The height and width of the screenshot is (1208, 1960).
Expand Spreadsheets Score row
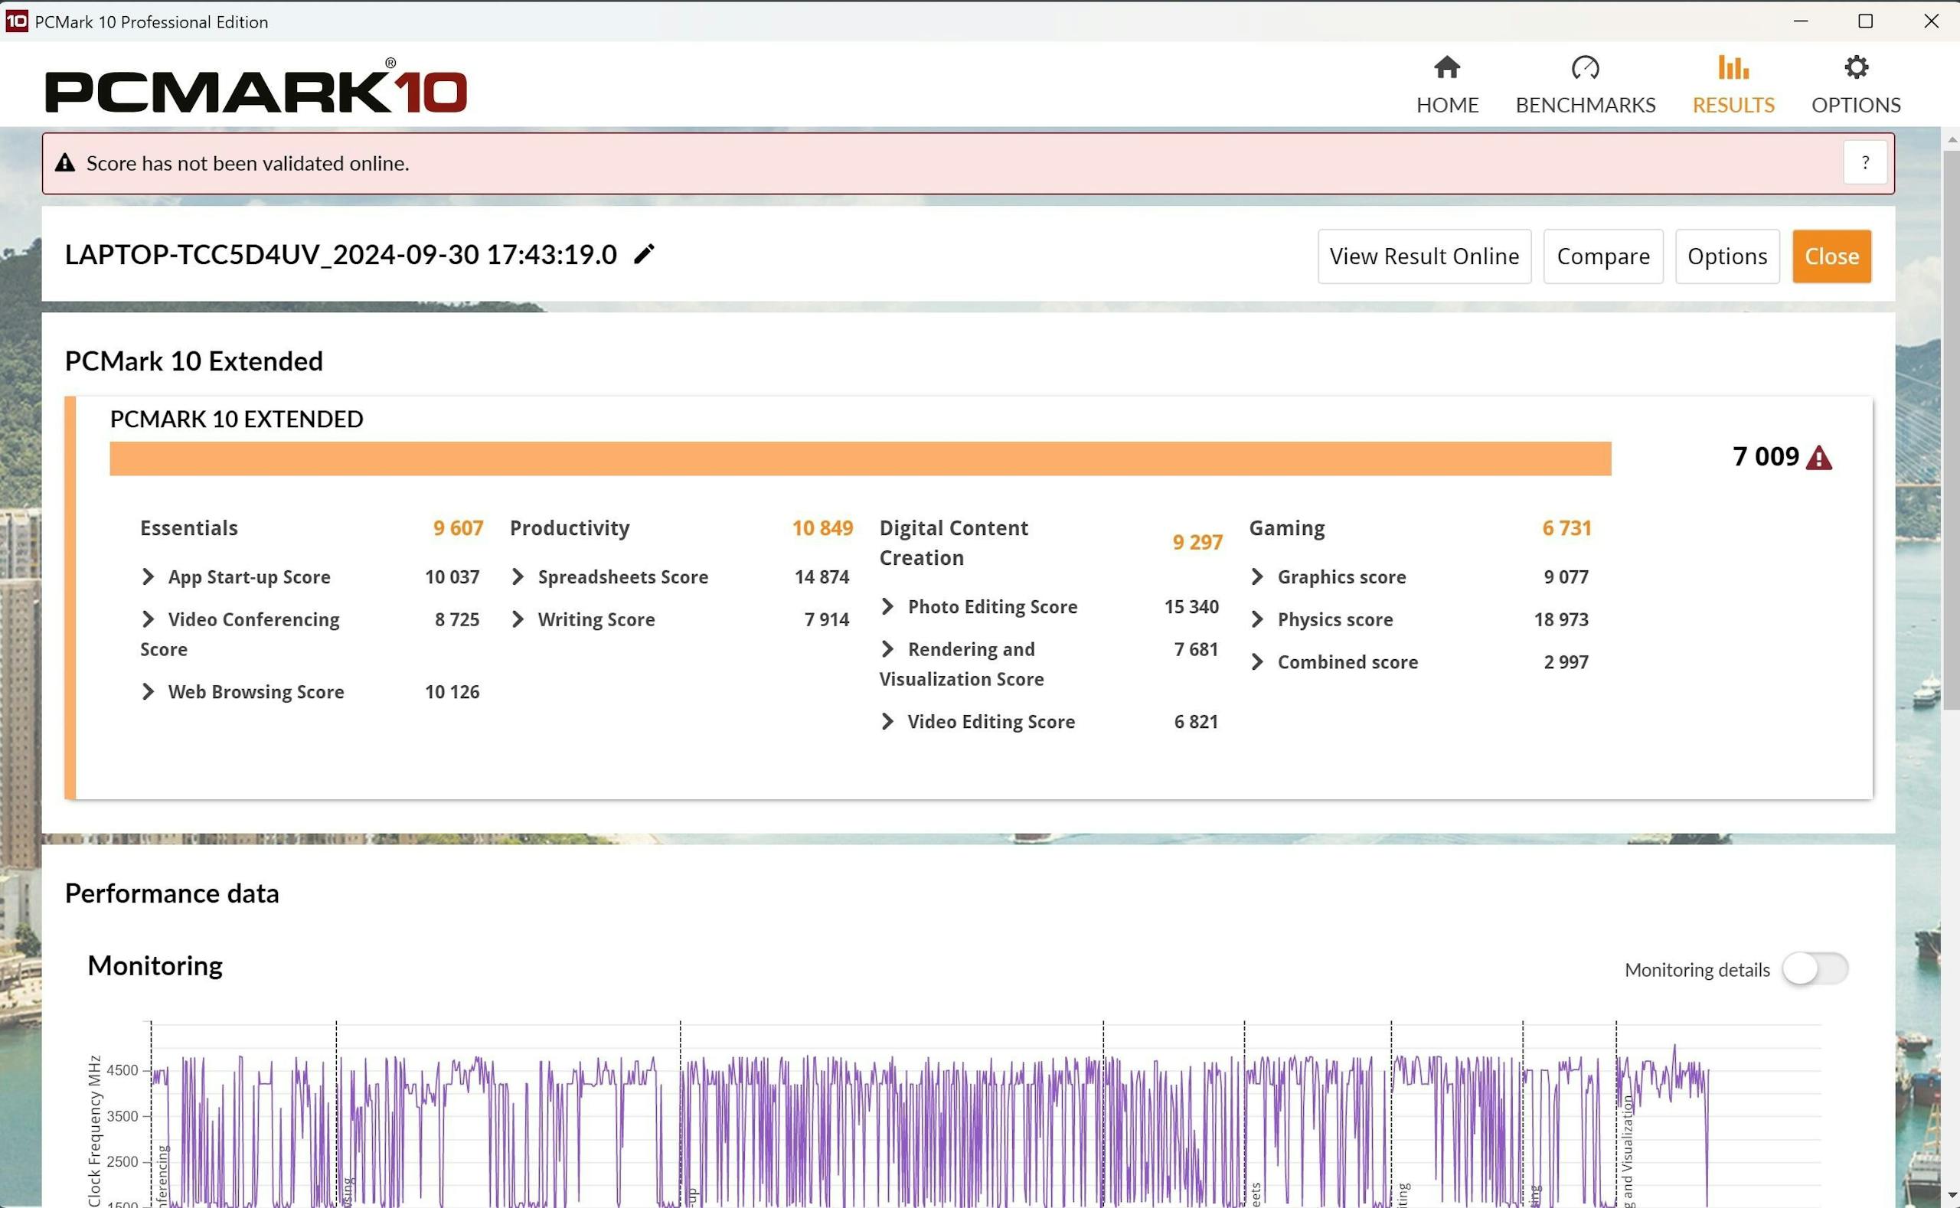coord(518,577)
